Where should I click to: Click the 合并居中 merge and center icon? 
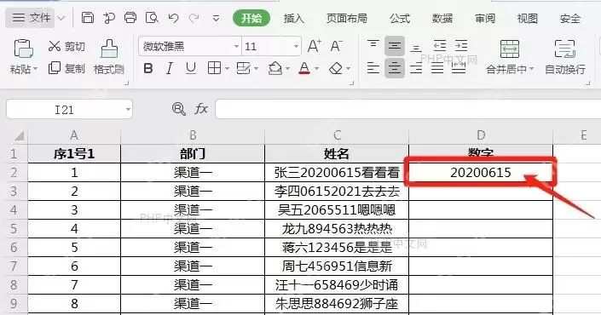tap(510, 49)
